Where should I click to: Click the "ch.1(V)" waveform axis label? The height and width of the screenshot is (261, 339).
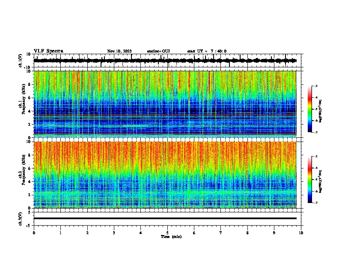coord(21,61)
